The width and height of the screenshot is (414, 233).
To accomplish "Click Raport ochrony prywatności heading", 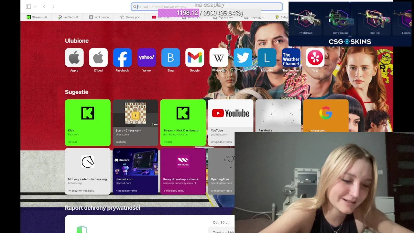I will 103,208.
